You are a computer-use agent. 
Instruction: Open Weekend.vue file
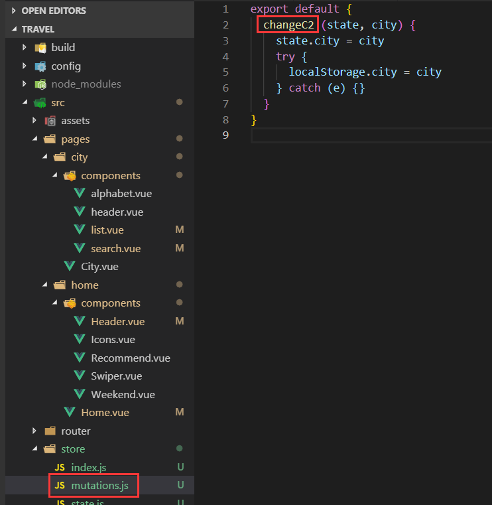tap(123, 394)
